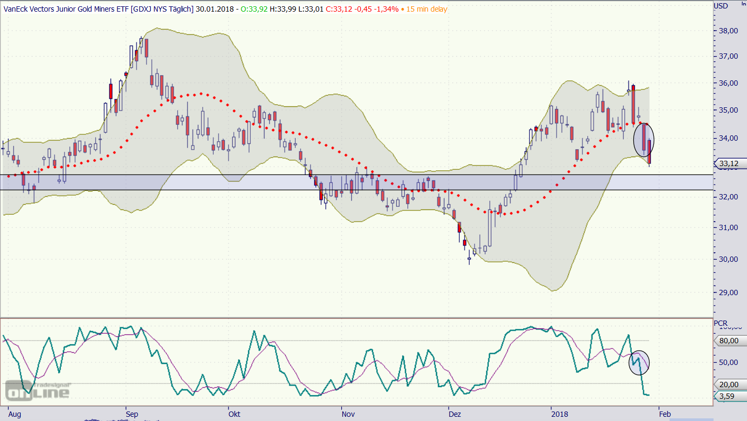Click the "38,00" price axis label
The height and width of the screenshot is (421, 747).
coord(727,31)
